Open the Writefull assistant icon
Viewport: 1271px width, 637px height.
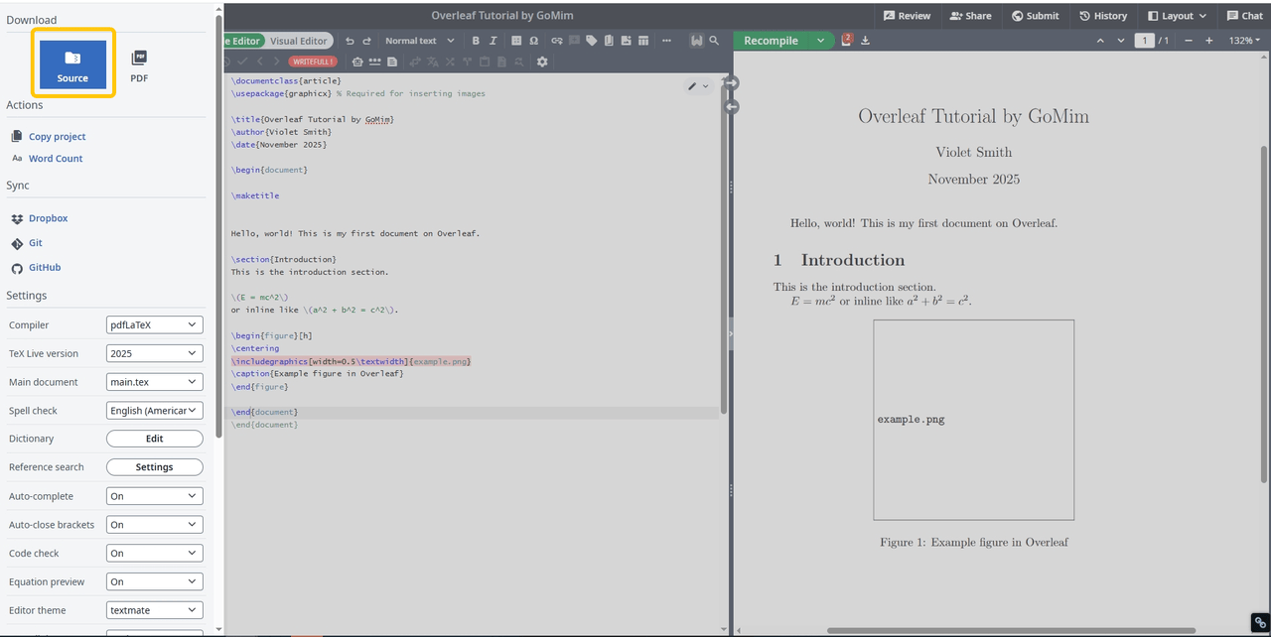pos(697,42)
